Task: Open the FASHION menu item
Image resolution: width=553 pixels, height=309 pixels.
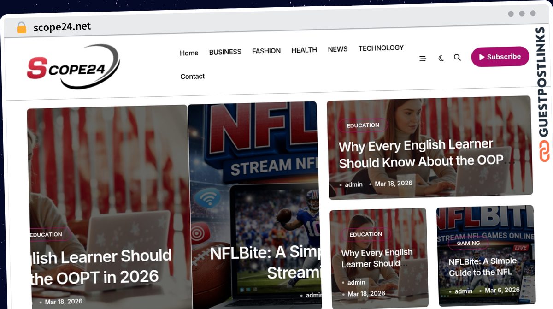Action: 266,51
